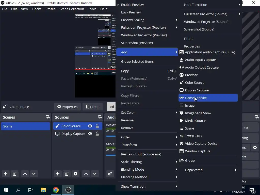Expand Blending Mode submenu
This screenshot has height=195, width=260.
[x=147, y=169]
